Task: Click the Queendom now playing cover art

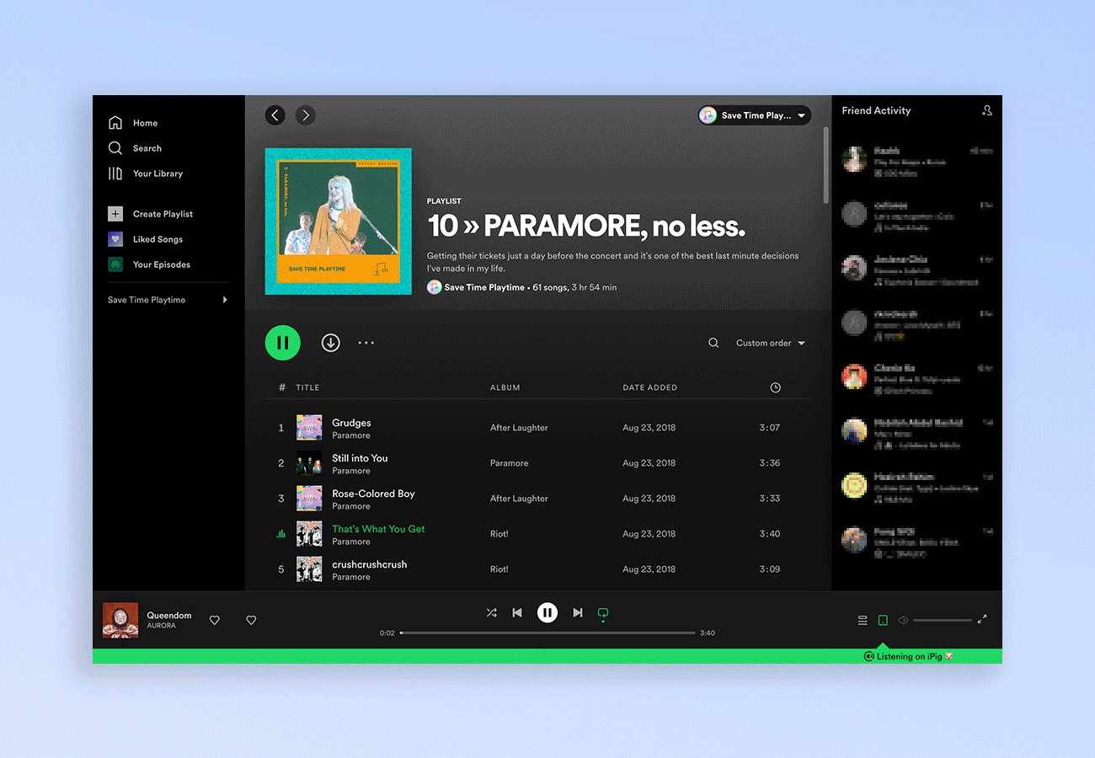Action: click(120, 620)
